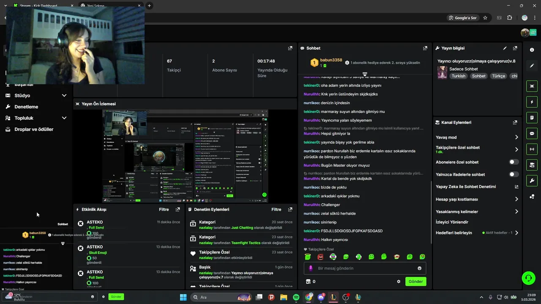541x304 pixels.
Task: Pop out the Denetim Eylemleri panel
Action: pyautogui.click(x=290, y=209)
